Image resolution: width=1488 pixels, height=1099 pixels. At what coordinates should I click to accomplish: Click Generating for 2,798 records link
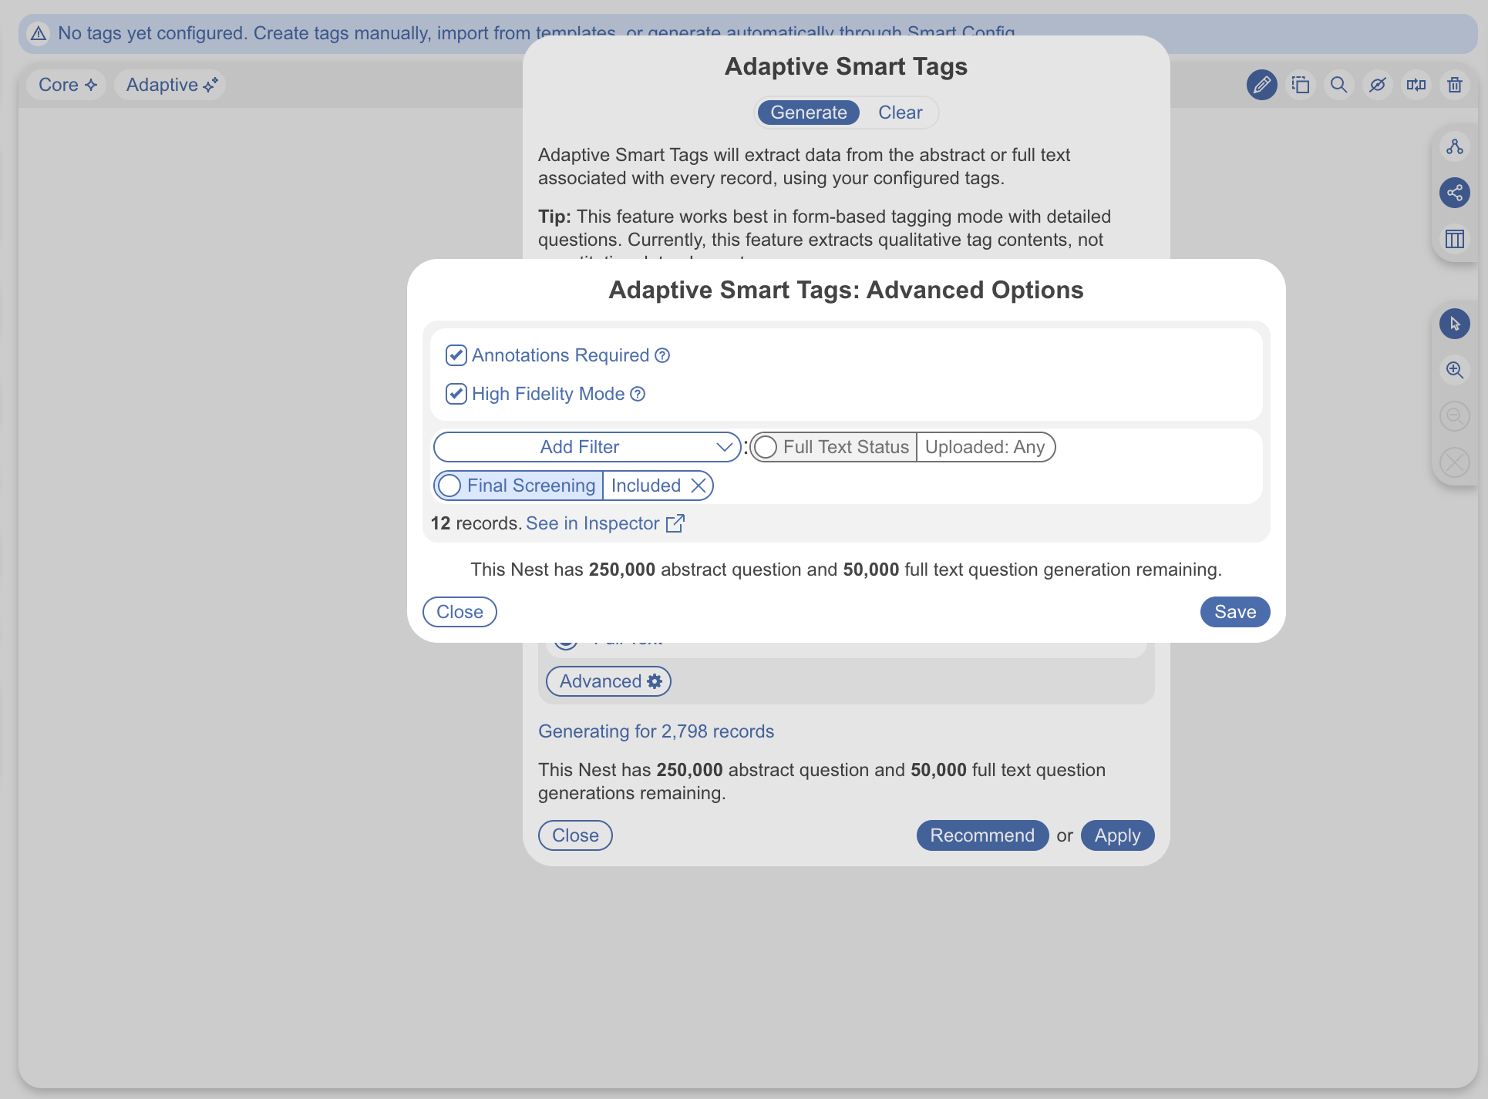(x=656, y=731)
